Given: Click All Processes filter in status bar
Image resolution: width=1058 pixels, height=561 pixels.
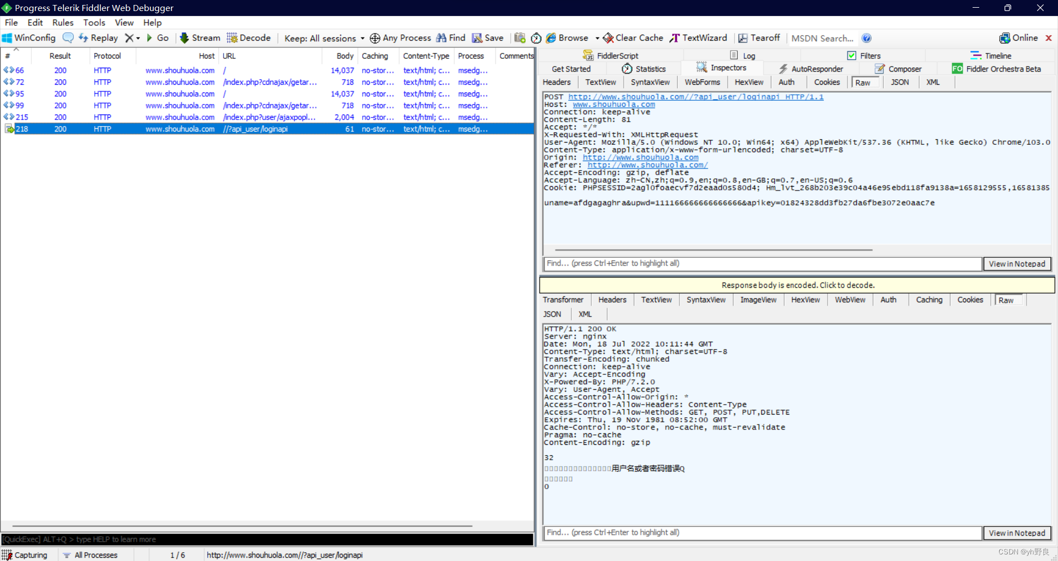Looking at the screenshot, I should click(x=90, y=555).
